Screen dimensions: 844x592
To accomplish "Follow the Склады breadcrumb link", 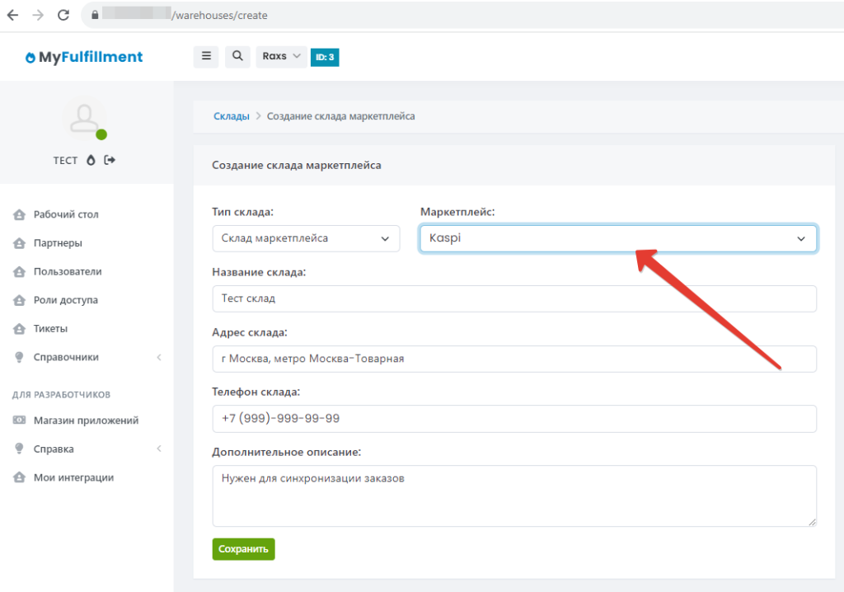I will pyautogui.click(x=231, y=116).
